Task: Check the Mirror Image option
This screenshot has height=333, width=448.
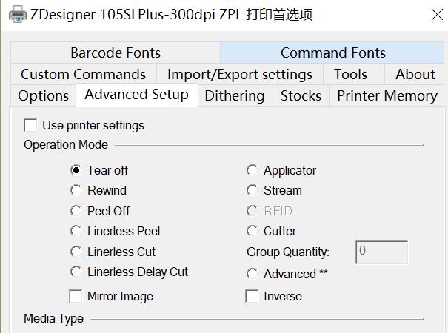Action: (76, 296)
